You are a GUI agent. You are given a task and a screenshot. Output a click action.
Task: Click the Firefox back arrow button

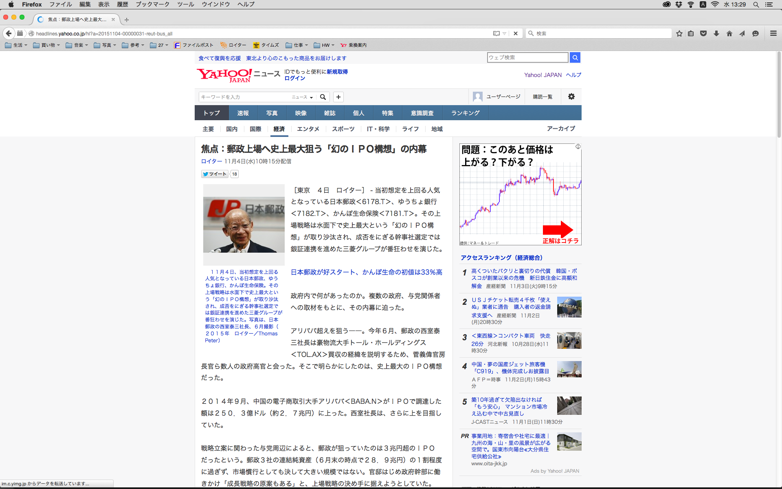tap(9, 33)
